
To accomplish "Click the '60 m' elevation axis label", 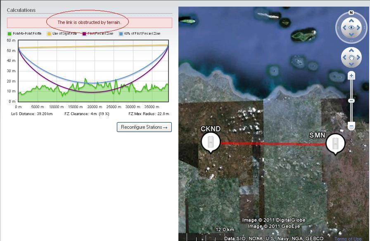I will point(11,40).
